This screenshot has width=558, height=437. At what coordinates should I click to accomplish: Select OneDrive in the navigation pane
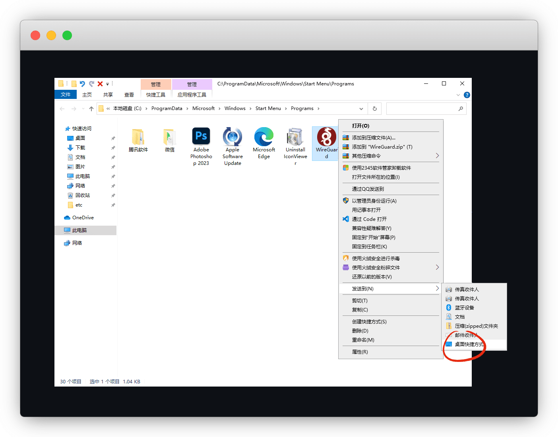pyautogui.click(x=83, y=218)
